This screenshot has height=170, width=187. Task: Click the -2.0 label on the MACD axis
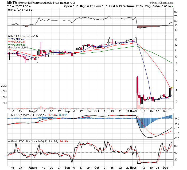(177, 138)
